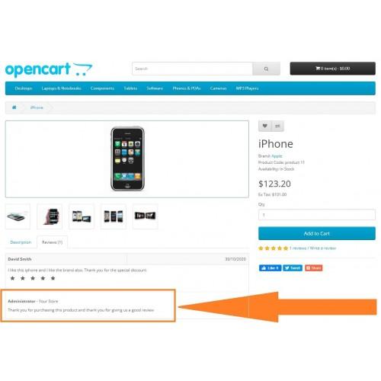Click the Apple brand link
The image size is (381, 381).
tap(276, 156)
